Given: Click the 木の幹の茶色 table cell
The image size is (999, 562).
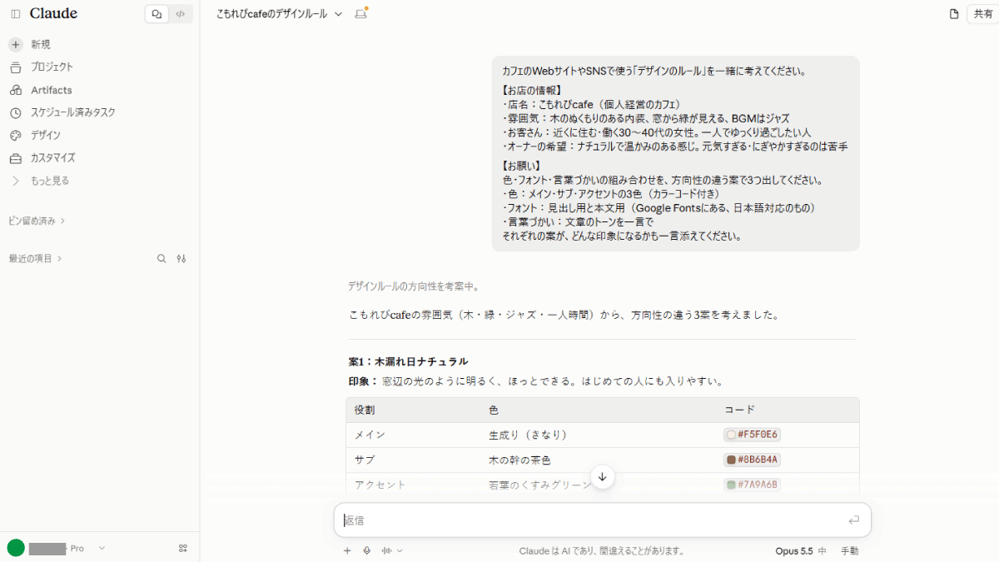Looking at the screenshot, I should pos(519,460).
